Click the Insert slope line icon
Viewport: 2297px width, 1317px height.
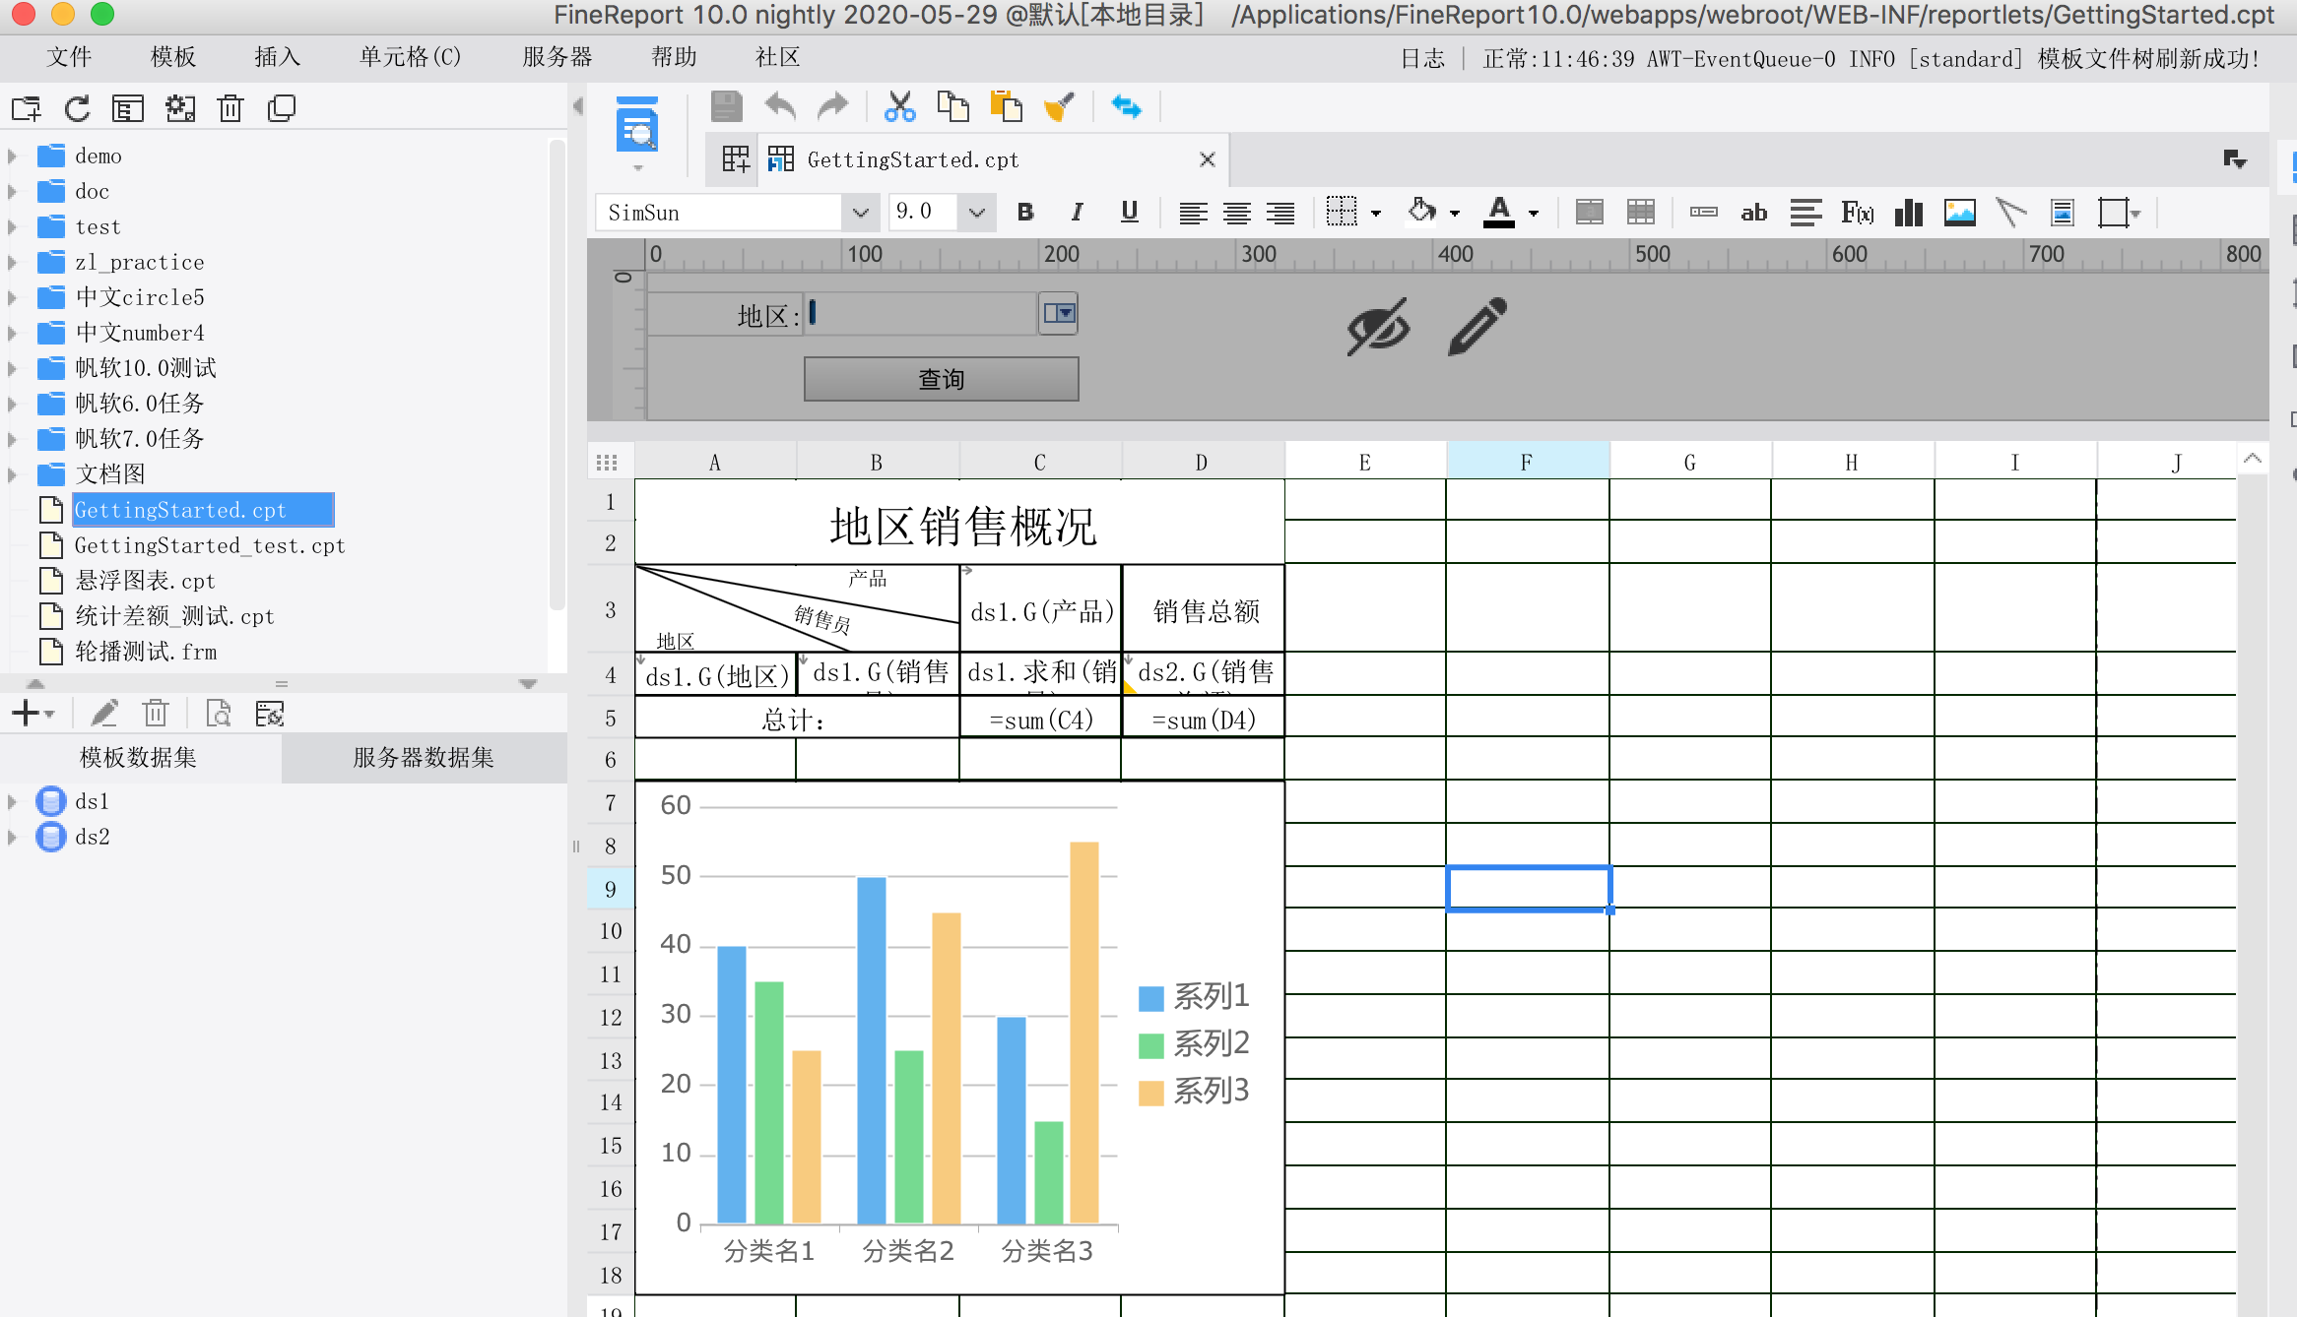click(2010, 212)
